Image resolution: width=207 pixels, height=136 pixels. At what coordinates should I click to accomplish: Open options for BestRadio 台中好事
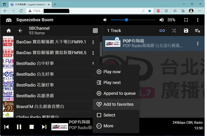click(x=93, y=64)
